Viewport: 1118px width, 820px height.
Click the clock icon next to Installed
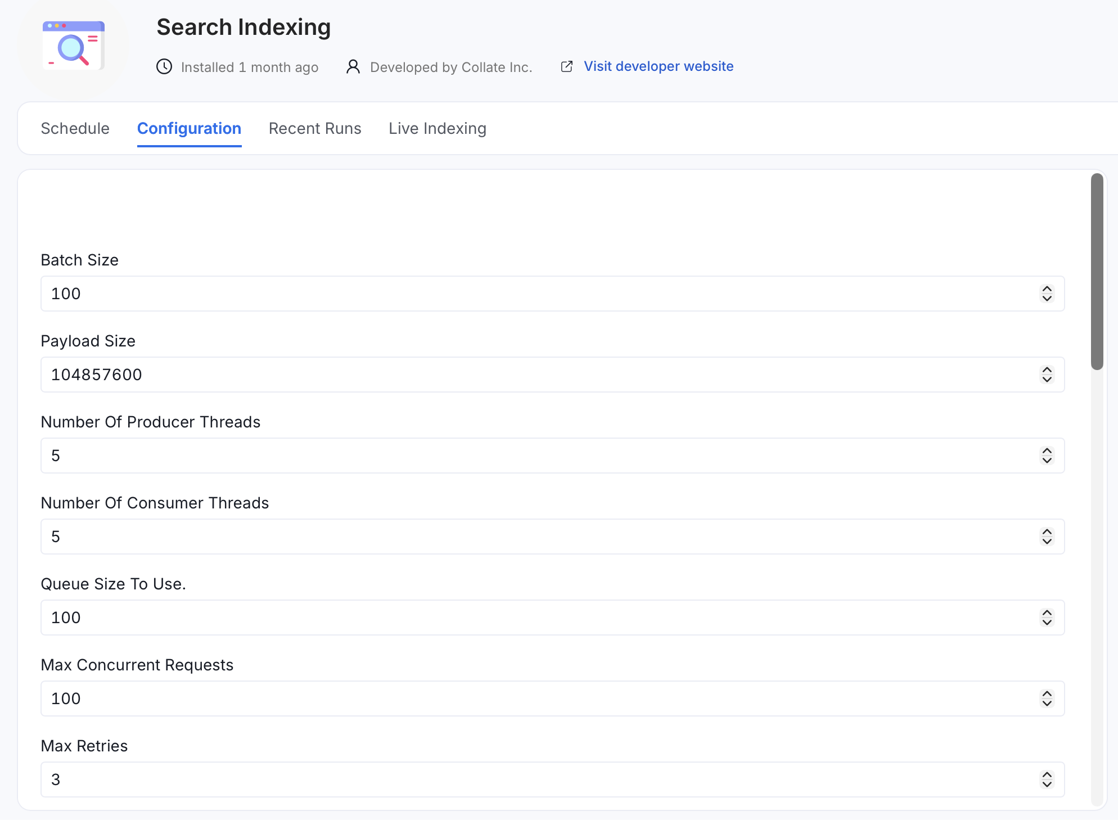coord(164,67)
